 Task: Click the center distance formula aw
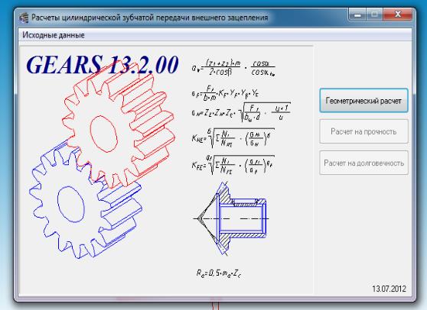tap(233, 68)
